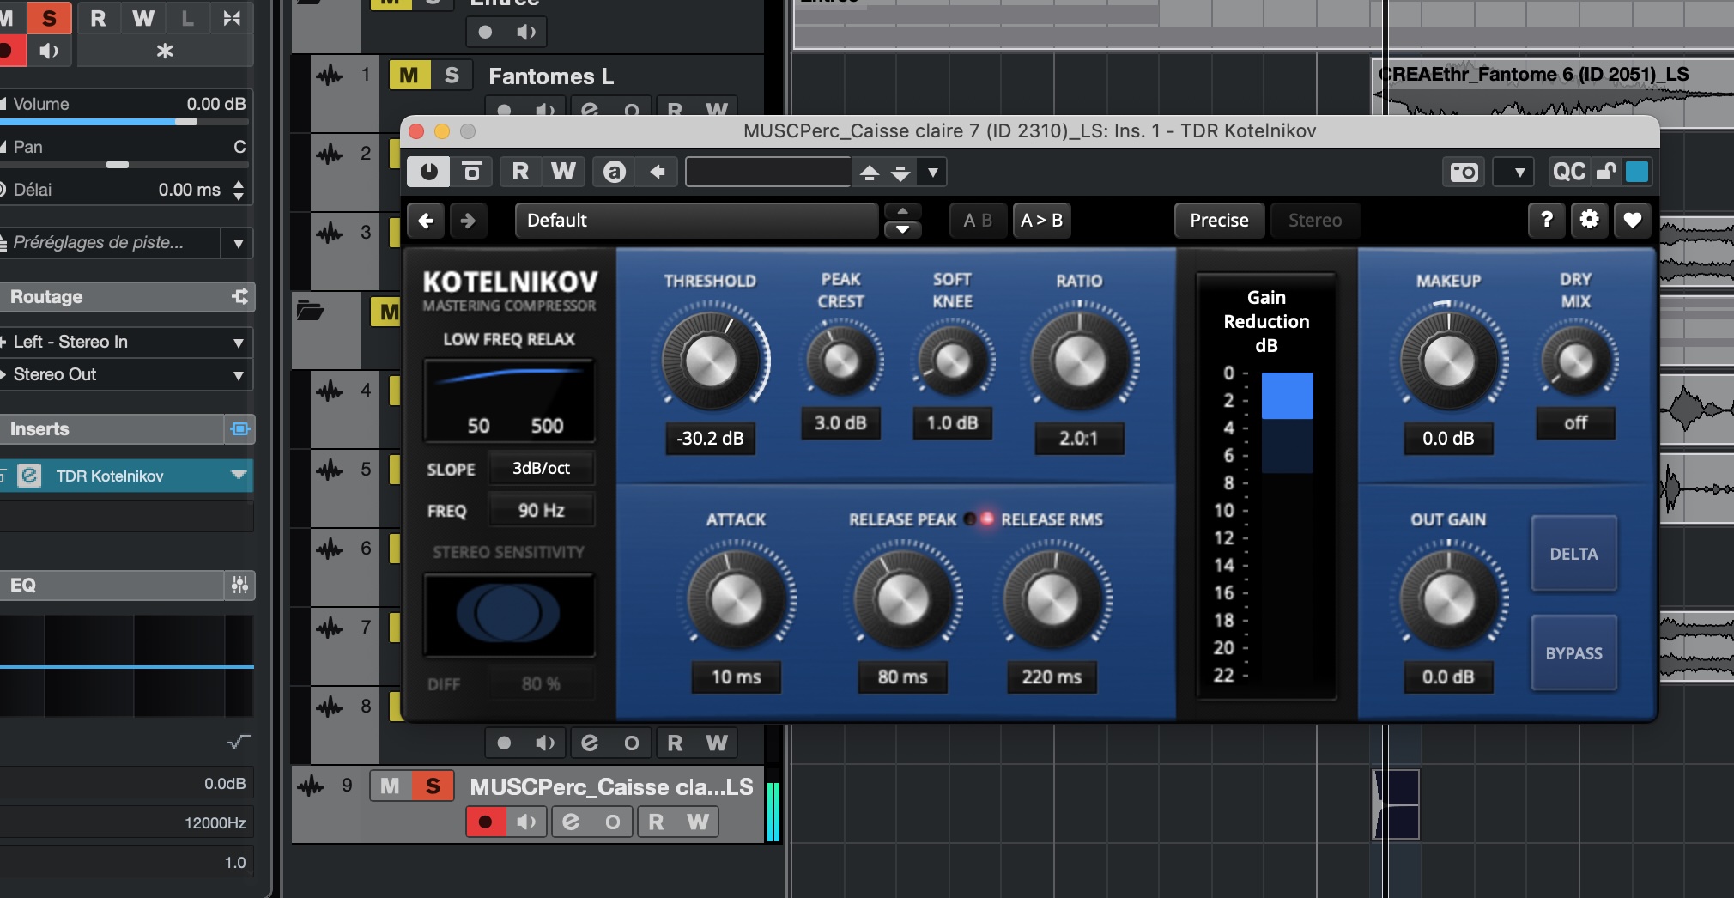This screenshot has width=1734, height=898.
Task: Click the heart icon in Kotelnikov
Action: click(x=1632, y=221)
